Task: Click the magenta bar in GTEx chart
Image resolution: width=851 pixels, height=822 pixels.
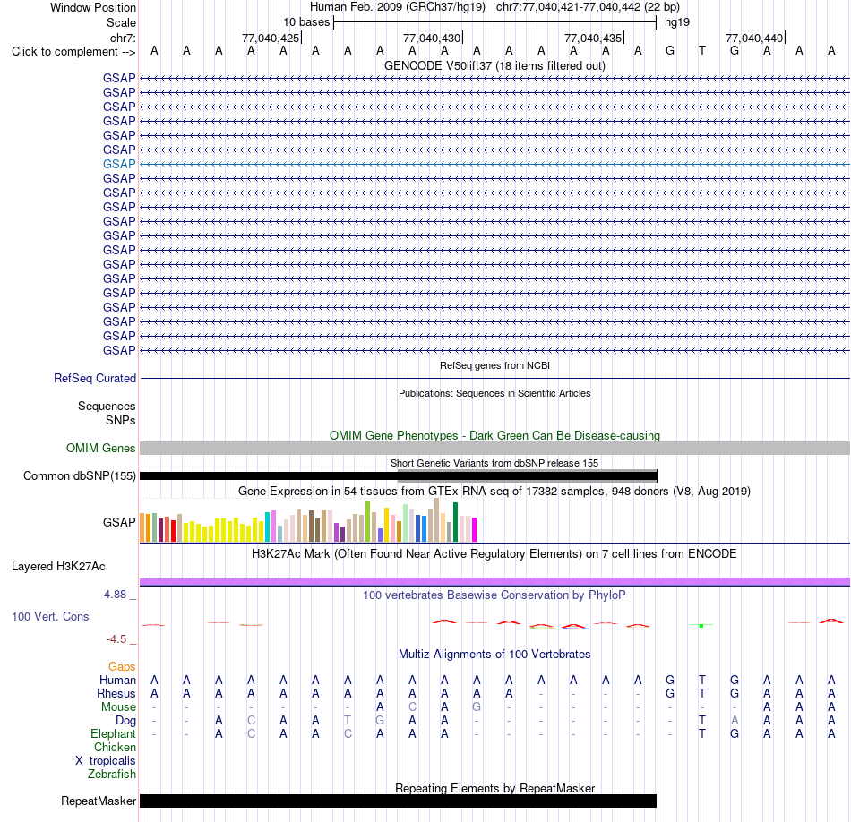Action: pos(475,529)
